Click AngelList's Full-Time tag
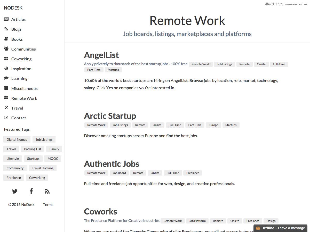 click(279, 64)
